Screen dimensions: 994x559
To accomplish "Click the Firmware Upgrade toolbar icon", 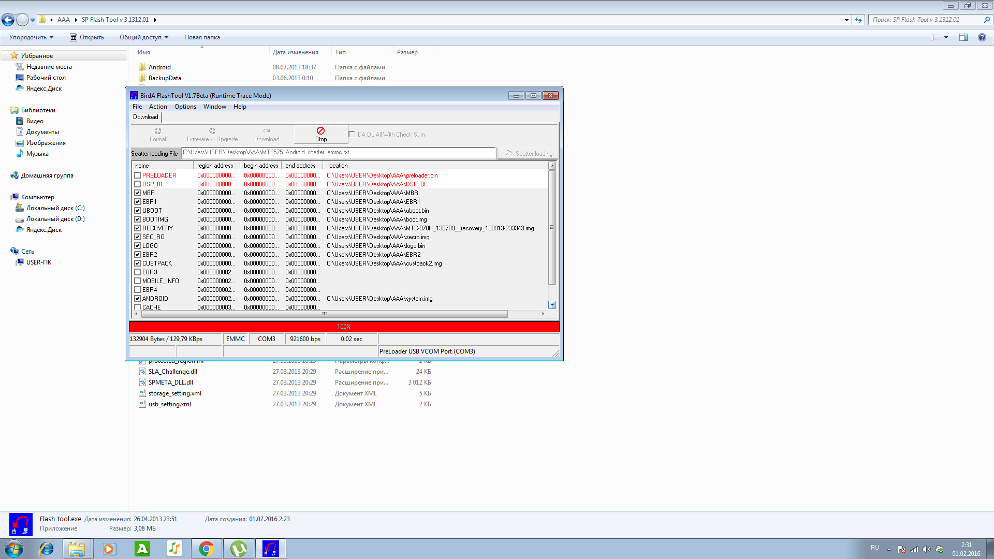I will (212, 131).
